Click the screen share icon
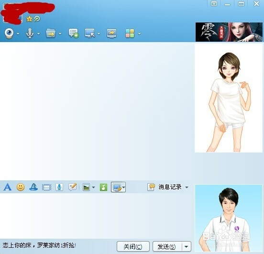Image resolution: width=264 pixels, height=254 pixels. click(x=111, y=33)
